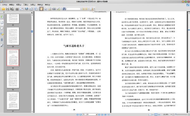Click zoom out minus button

click(x=173, y=114)
